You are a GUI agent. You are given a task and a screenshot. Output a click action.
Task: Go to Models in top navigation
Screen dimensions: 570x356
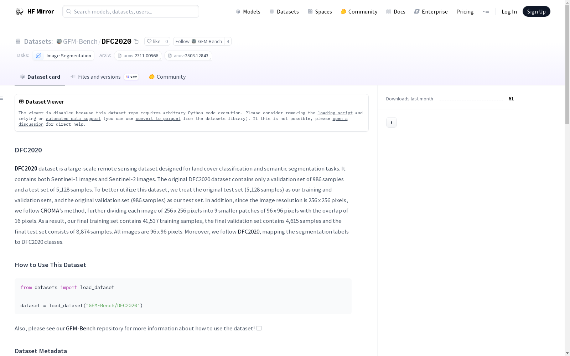(248, 11)
